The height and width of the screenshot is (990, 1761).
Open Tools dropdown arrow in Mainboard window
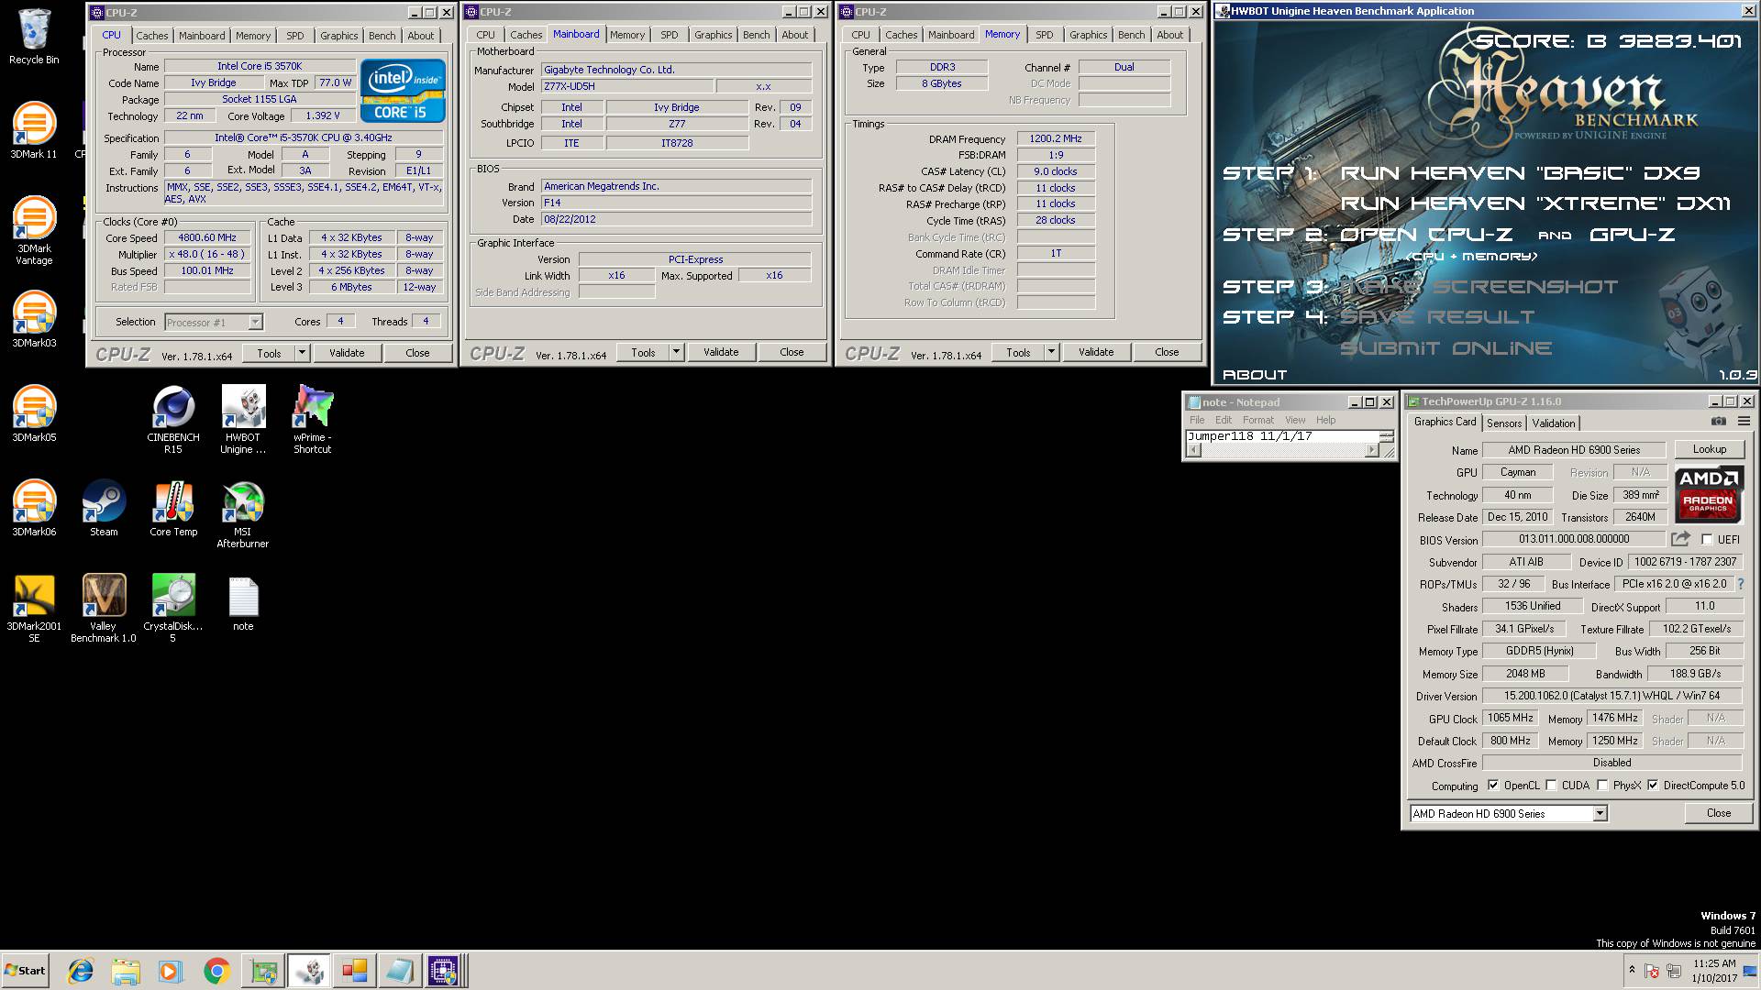(676, 351)
